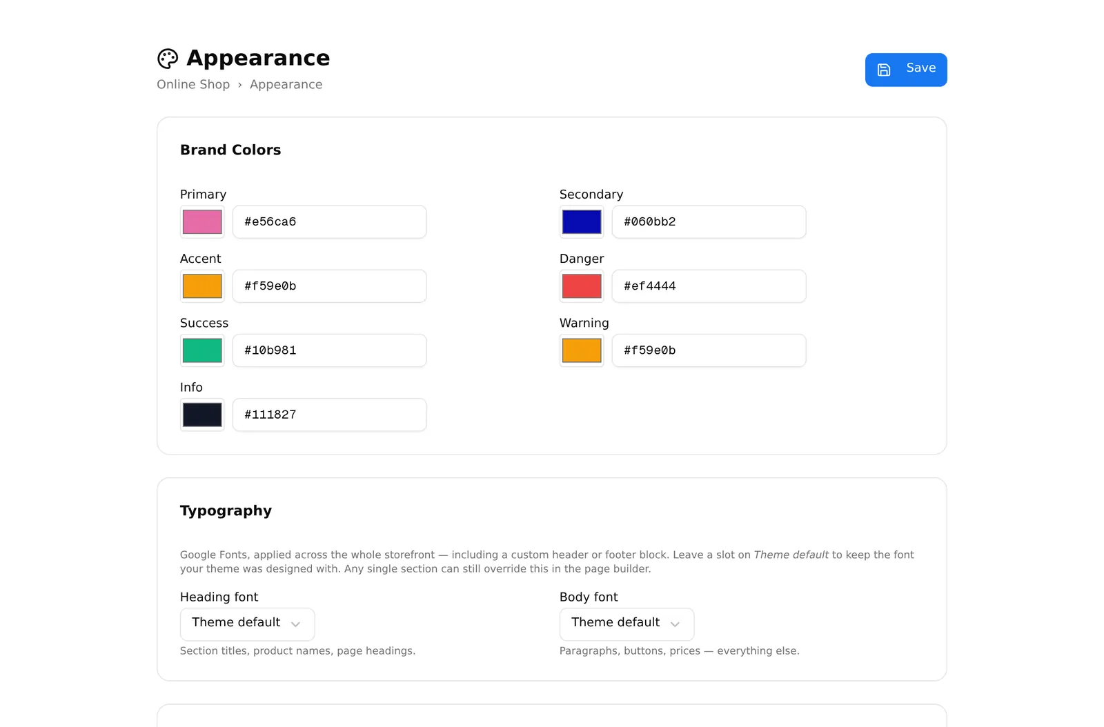This screenshot has height=727, width=1104.
Task: Click the Warning color label
Action: [x=584, y=323]
